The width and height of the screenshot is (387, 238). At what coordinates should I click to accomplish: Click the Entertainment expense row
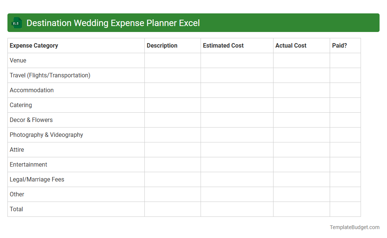[28, 164]
